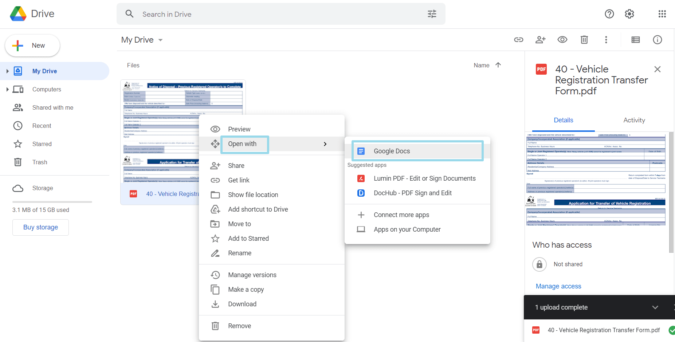Viewport: 675px width, 342px height.
Task: Open more actions three-dot menu
Action: 606,40
